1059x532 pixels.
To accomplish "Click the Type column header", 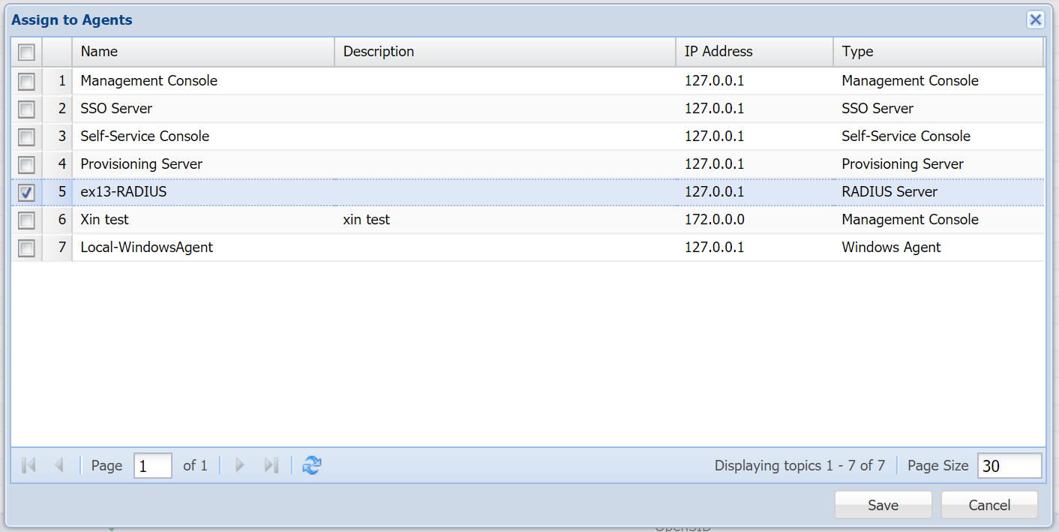I will [937, 52].
